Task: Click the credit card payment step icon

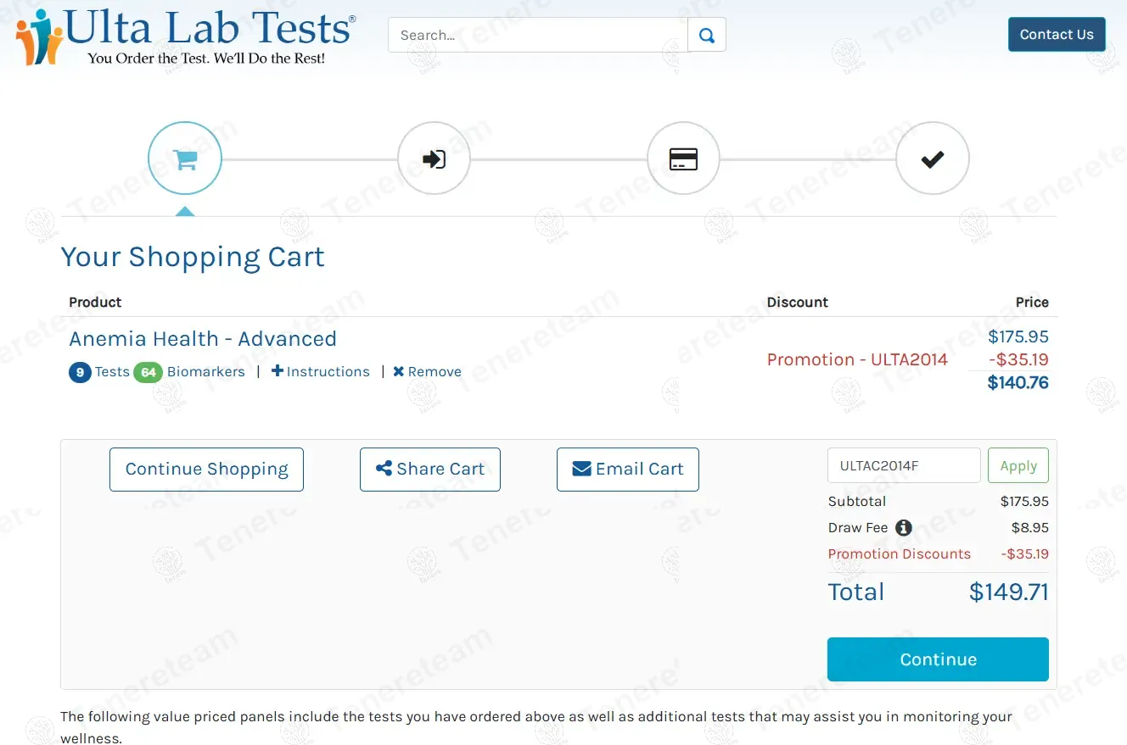Action: [x=683, y=159]
